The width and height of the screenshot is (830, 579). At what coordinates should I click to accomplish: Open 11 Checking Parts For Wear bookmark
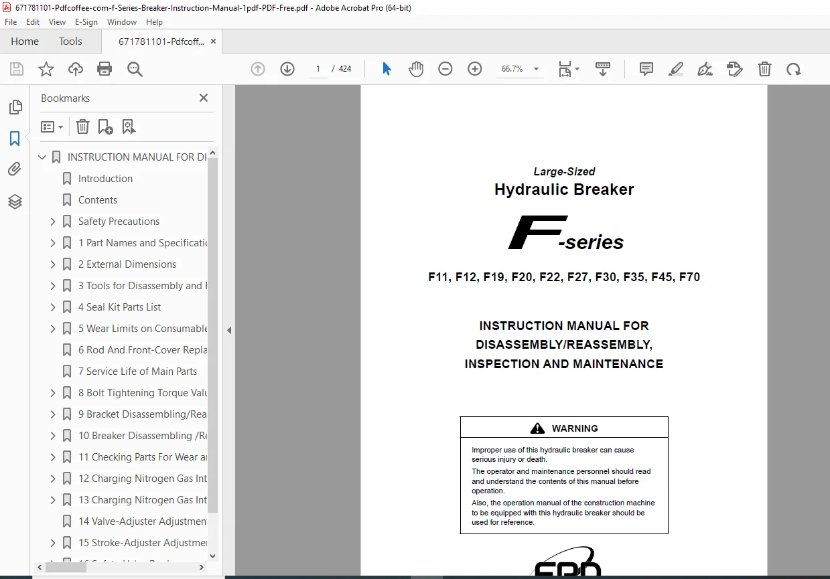143,457
